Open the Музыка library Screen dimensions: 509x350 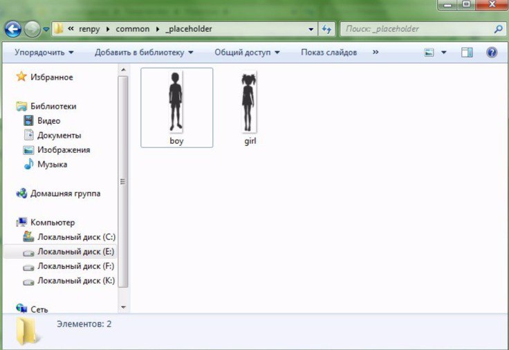(x=53, y=165)
